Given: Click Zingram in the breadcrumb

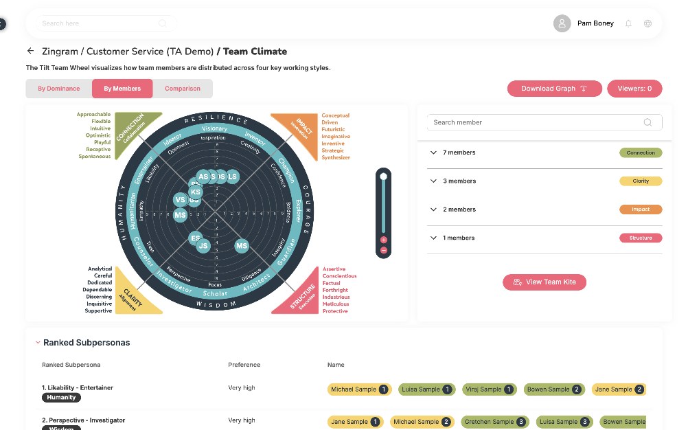Looking at the screenshot, I should tap(60, 52).
